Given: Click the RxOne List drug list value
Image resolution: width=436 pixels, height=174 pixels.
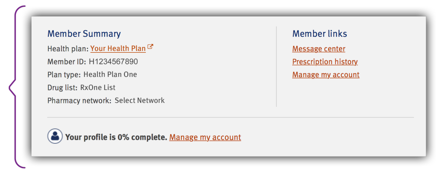Looking at the screenshot, I should tap(98, 87).
